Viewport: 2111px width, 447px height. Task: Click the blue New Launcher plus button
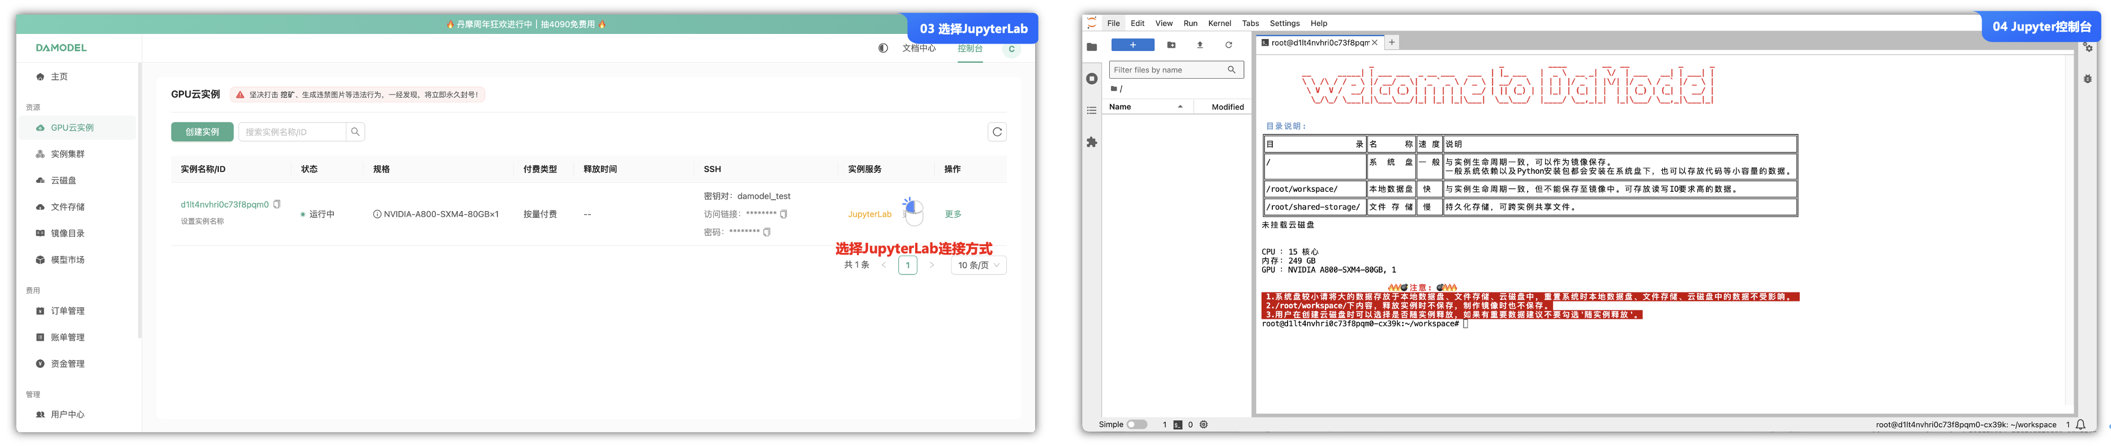[x=1132, y=45]
